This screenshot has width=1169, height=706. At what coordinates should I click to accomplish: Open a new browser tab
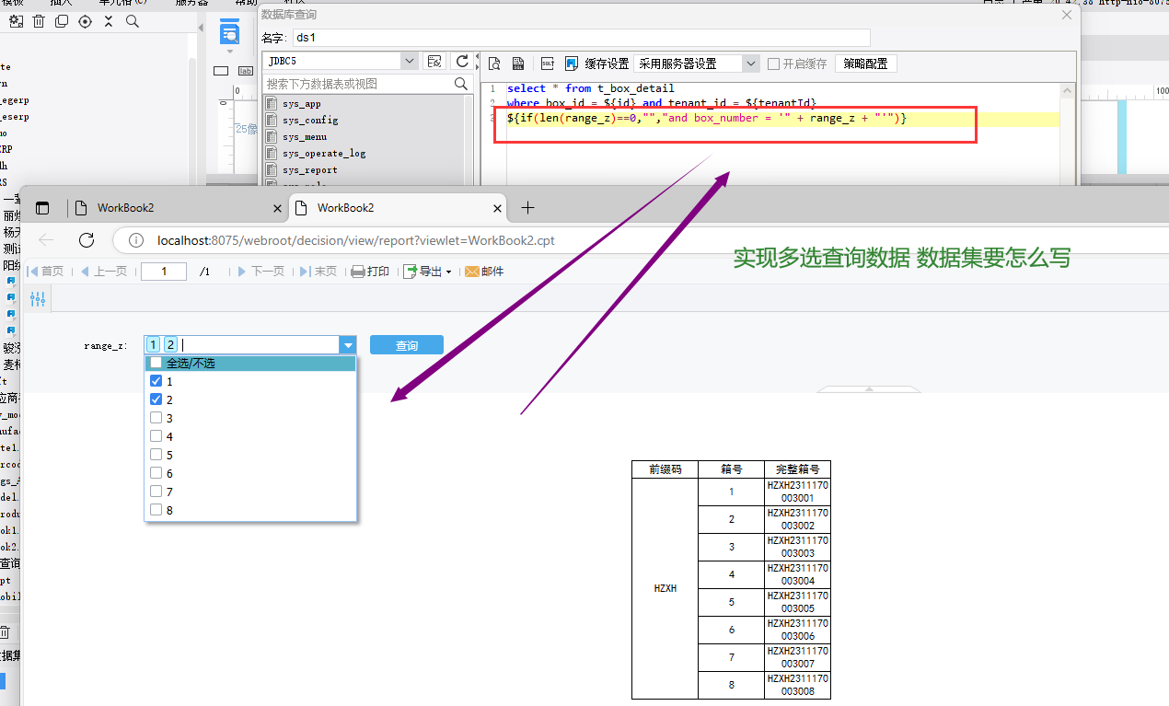(527, 208)
